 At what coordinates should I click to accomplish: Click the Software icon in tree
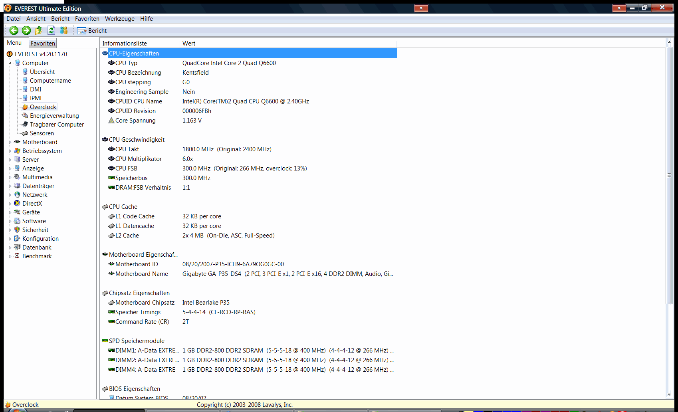pyautogui.click(x=17, y=221)
